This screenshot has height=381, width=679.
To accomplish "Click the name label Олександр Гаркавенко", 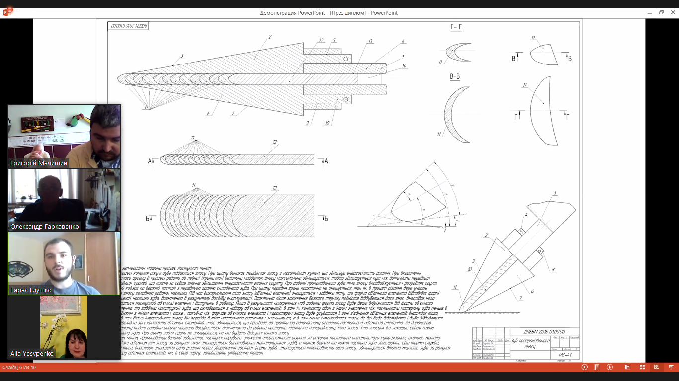I will click(45, 226).
